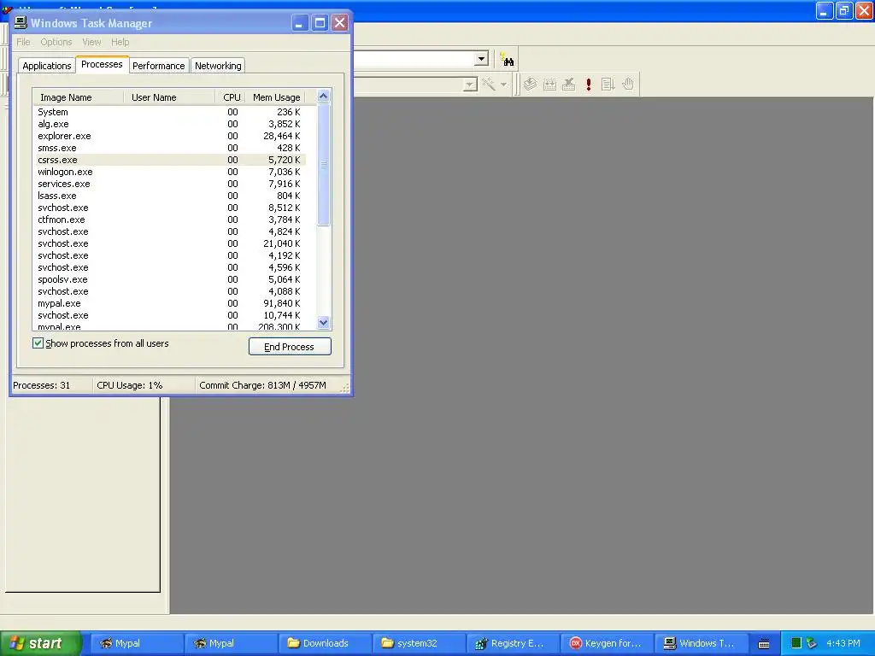Expand the WizardBar actions arrow beside the wand
This screenshot has width=875, height=656.
point(503,85)
